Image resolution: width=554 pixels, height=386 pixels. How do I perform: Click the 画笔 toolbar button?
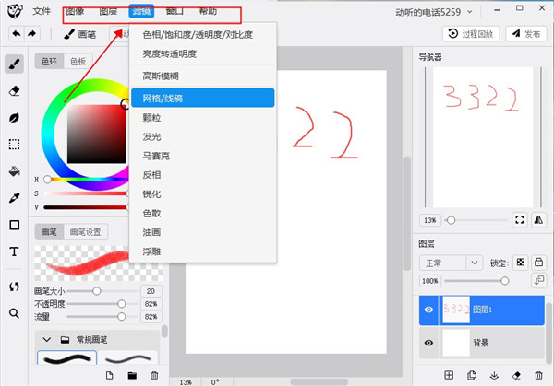point(79,34)
